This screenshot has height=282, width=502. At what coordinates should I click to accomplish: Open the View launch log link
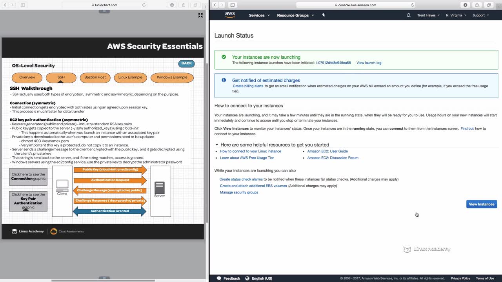[x=369, y=63]
